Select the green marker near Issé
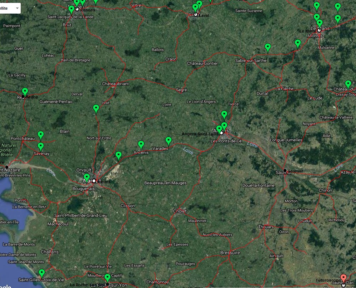 tap(96, 109)
